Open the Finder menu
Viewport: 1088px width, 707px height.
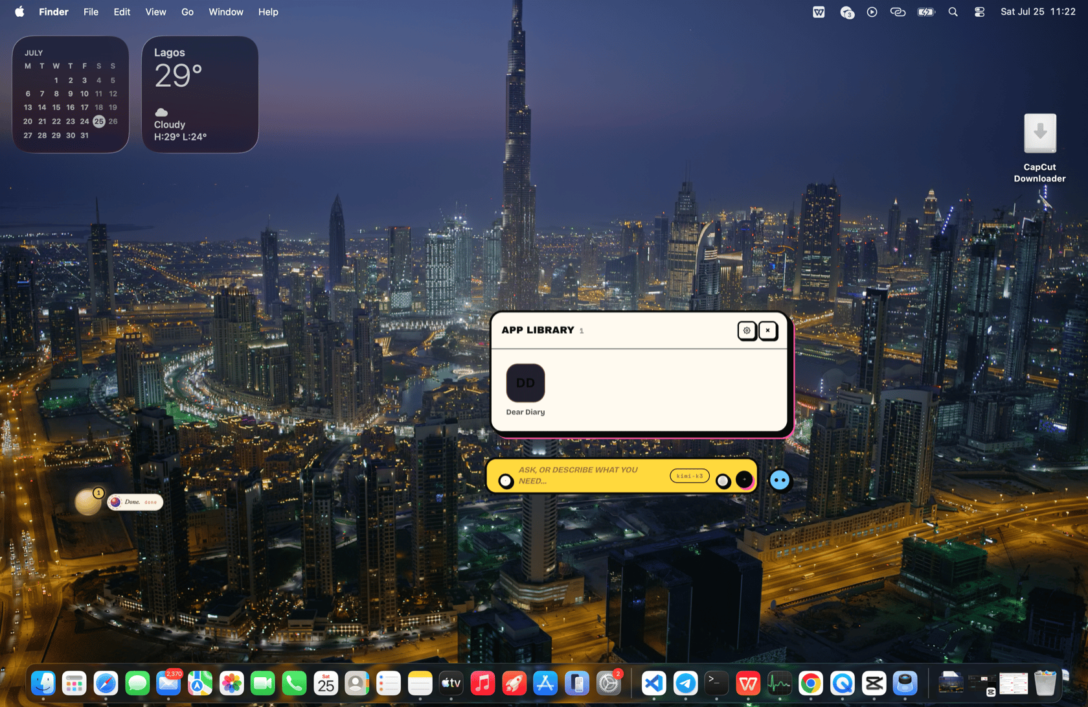[54, 12]
